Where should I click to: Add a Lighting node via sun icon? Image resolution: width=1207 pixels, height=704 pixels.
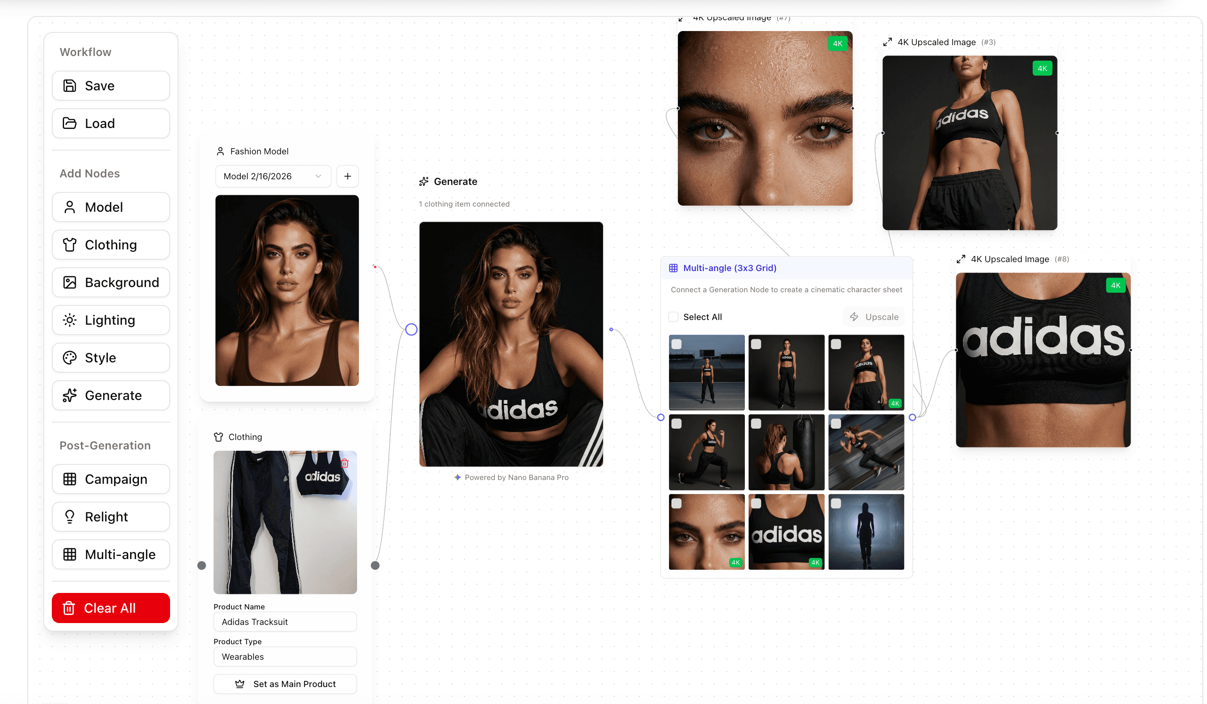[x=70, y=320]
